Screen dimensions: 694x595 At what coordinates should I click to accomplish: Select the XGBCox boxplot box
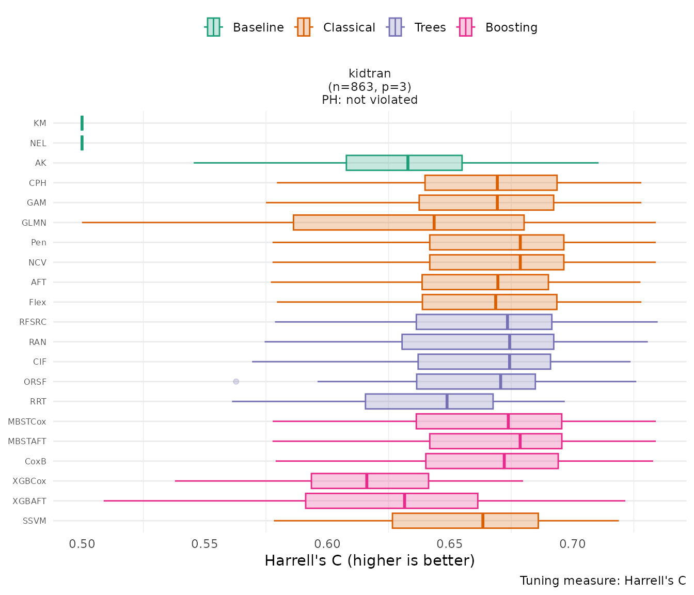point(370,481)
